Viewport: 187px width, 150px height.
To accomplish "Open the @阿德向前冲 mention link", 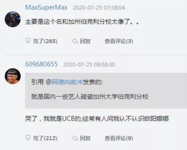I will click(64, 82).
